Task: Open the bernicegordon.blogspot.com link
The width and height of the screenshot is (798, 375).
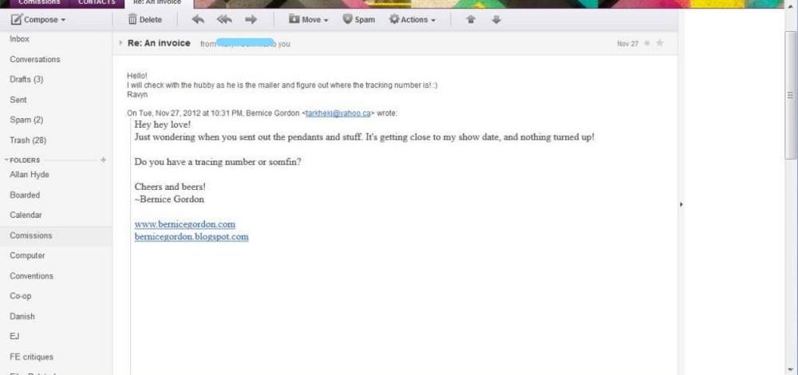Action: pyautogui.click(x=192, y=237)
